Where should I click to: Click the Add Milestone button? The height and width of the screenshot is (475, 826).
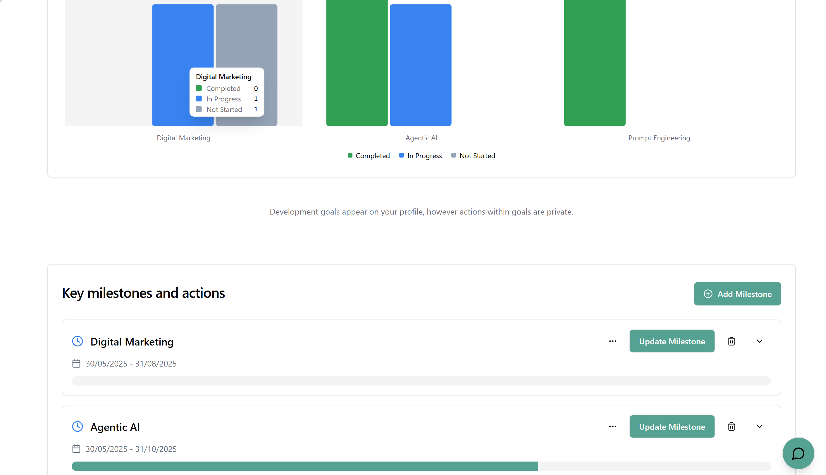737,293
